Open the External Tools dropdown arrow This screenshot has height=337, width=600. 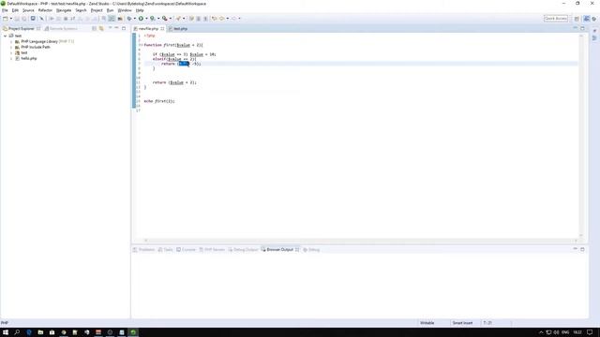point(170,19)
